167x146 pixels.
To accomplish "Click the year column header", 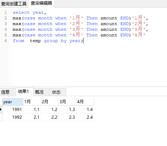I will pyautogui.click(x=13, y=102).
